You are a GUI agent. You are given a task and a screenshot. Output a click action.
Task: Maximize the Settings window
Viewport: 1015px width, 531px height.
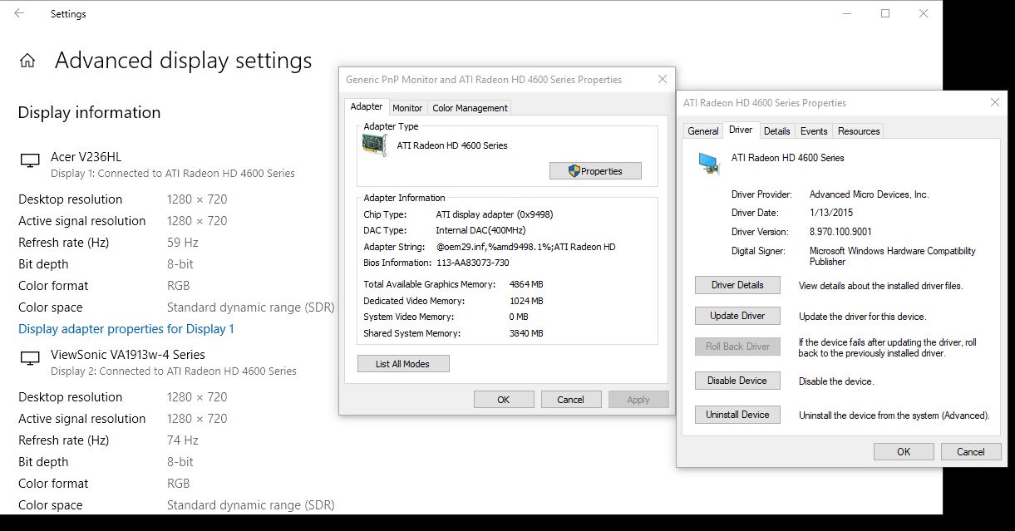point(885,13)
